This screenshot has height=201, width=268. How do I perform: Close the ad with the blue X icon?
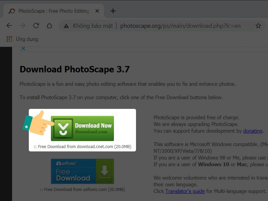23,49
